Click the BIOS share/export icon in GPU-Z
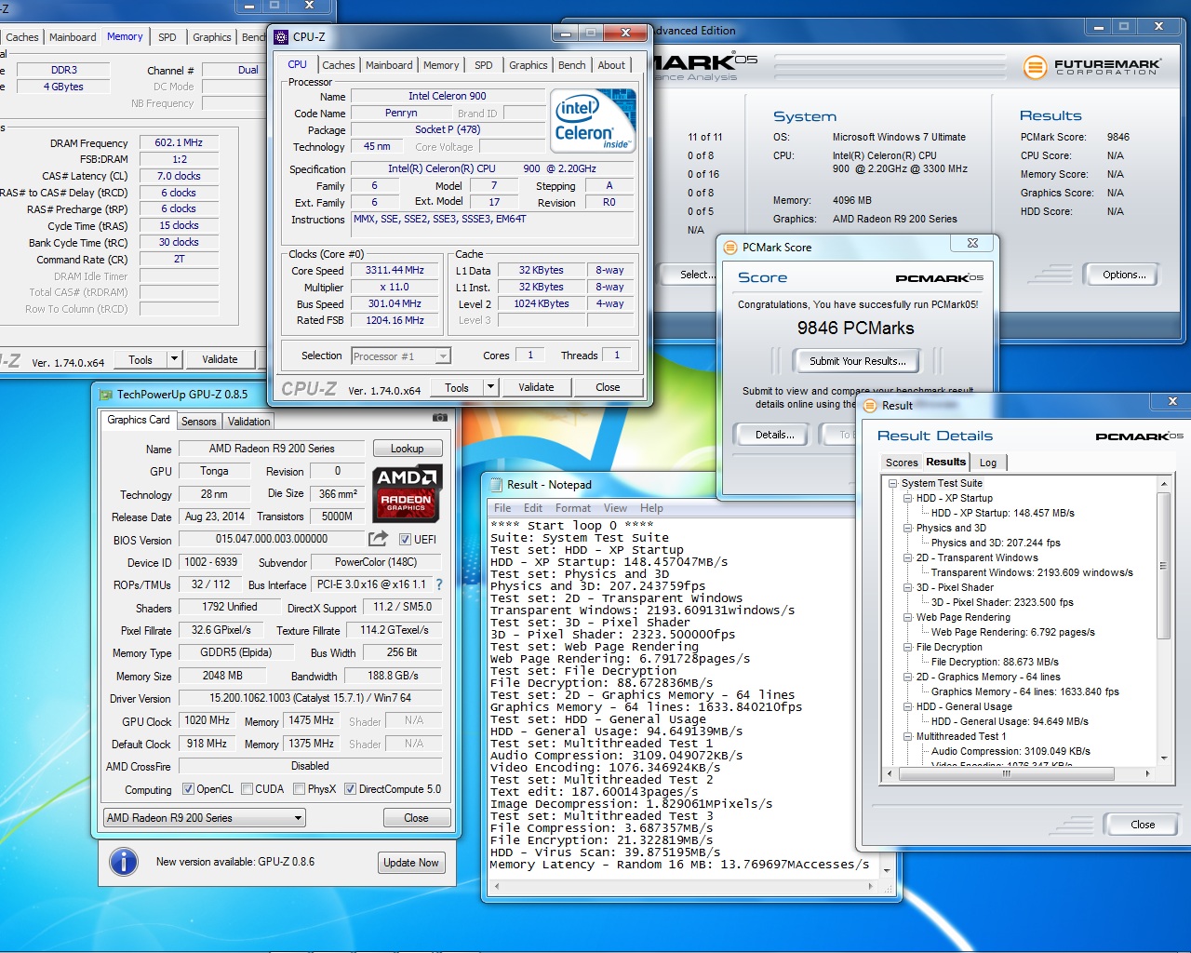 pyautogui.click(x=378, y=539)
